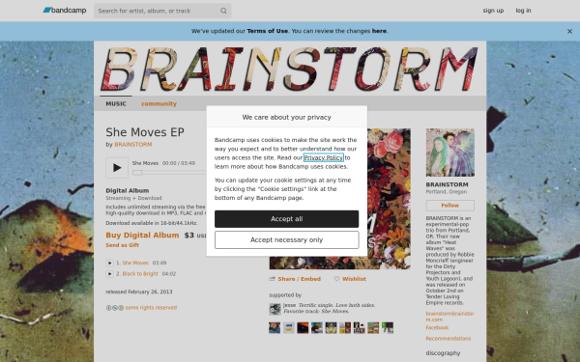Open the band's Facebook link
The height and width of the screenshot is (362, 580).
click(x=437, y=327)
